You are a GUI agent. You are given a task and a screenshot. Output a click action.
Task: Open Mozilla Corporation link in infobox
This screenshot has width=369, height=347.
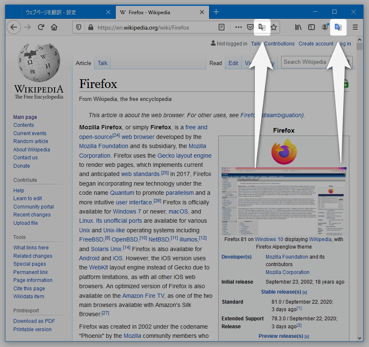[287, 272]
